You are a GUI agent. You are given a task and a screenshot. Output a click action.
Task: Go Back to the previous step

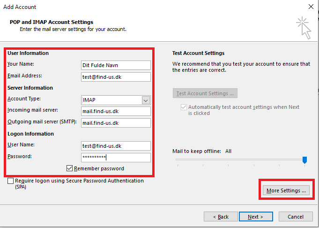tap(221, 216)
